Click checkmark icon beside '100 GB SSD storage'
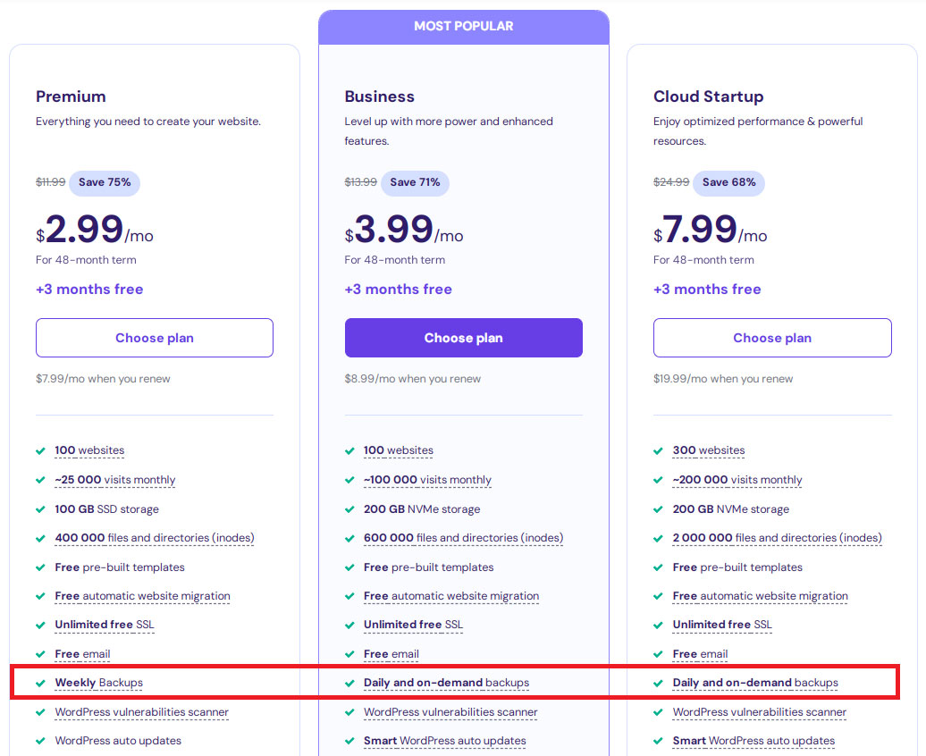 pyautogui.click(x=41, y=509)
